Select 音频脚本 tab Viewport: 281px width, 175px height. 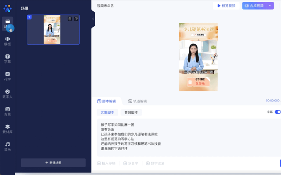pos(131,112)
